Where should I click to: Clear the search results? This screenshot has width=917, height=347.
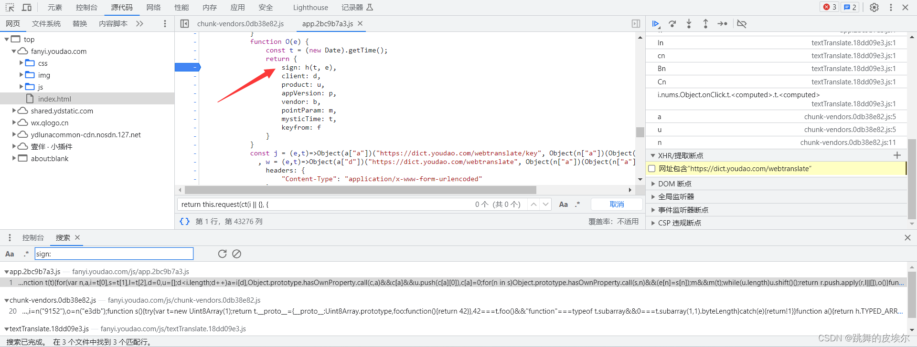pos(236,254)
